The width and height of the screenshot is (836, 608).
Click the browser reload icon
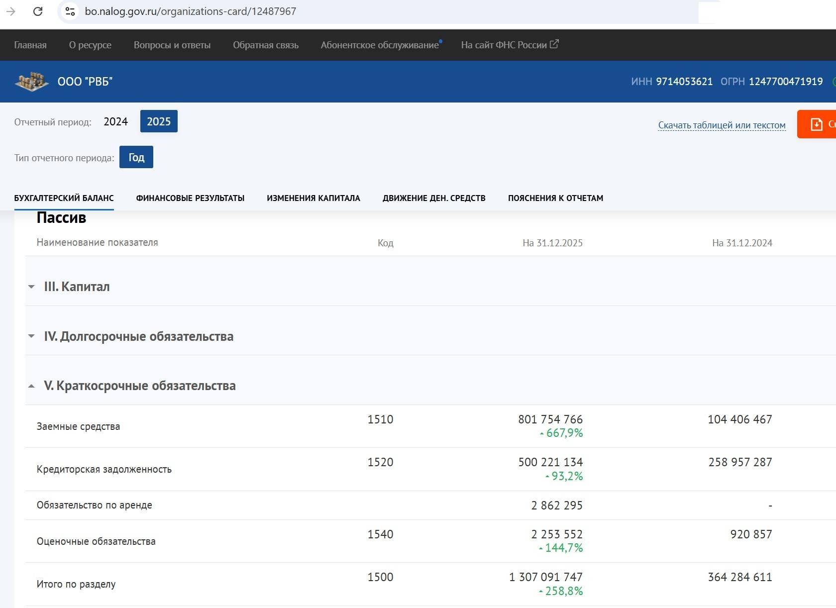coord(38,11)
